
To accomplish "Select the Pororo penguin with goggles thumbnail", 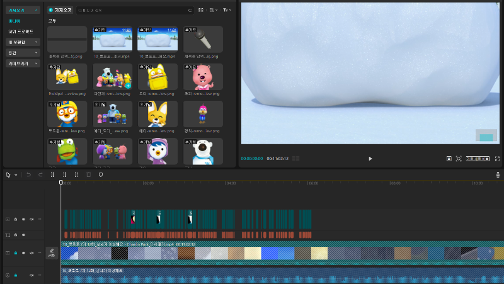I will [67, 114].
